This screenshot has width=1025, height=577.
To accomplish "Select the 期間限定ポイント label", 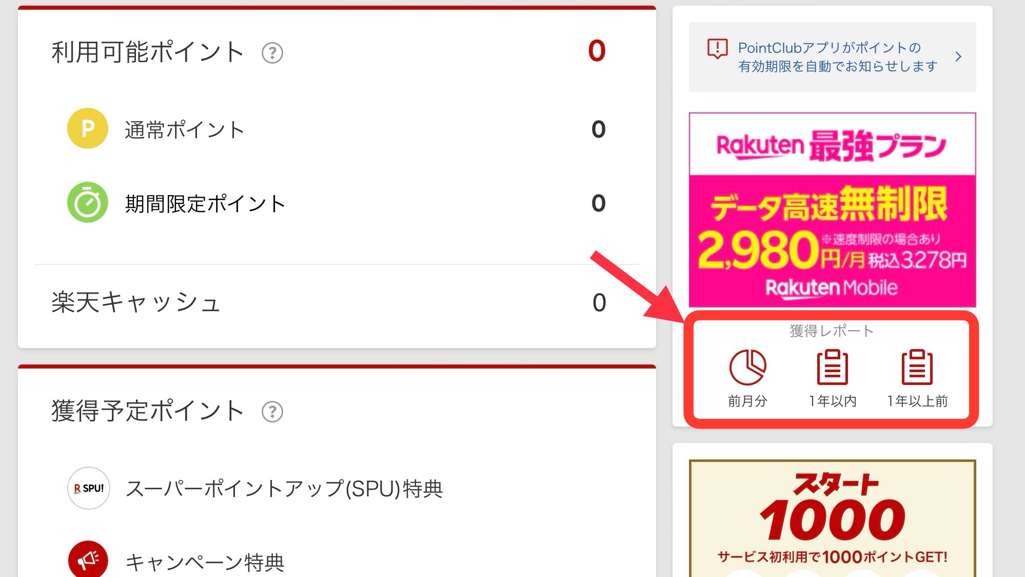I will (205, 204).
